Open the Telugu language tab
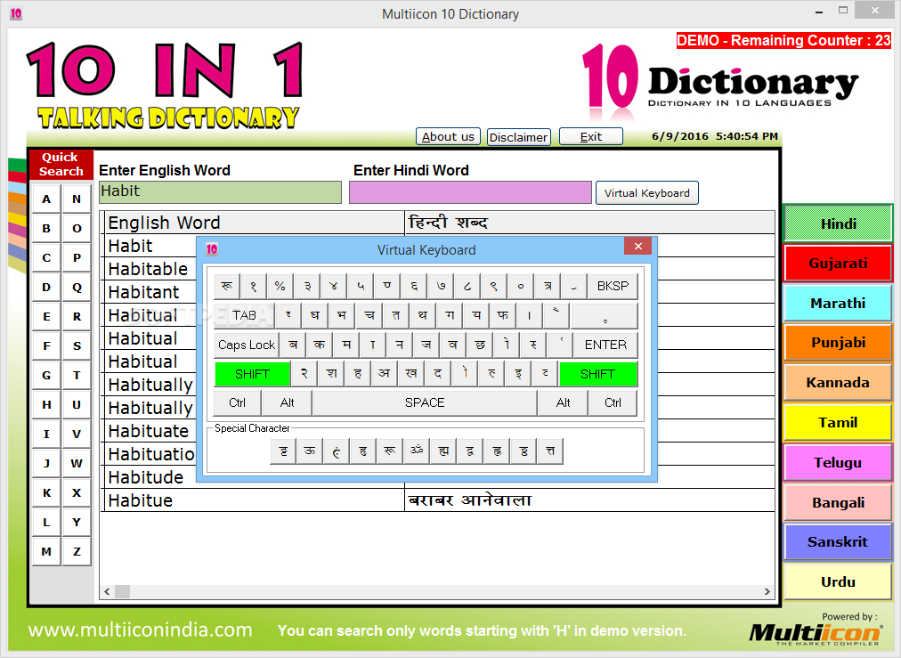This screenshot has height=658, width=901. 838,463
